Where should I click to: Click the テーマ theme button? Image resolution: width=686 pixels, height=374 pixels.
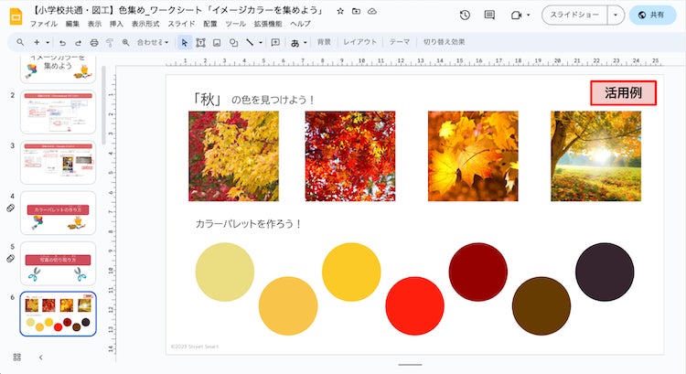tap(400, 42)
